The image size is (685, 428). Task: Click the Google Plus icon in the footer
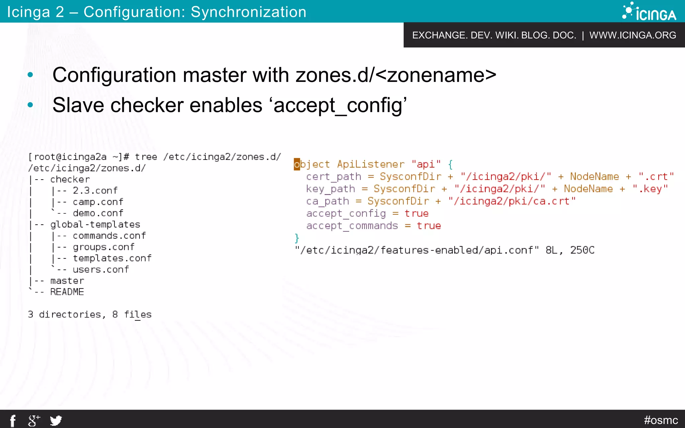click(34, 420)
